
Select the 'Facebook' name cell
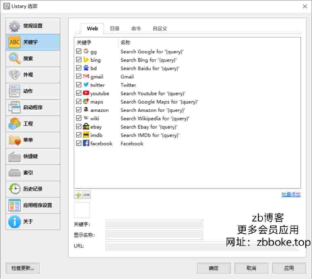pyautogui.click(x=132, y=144)
